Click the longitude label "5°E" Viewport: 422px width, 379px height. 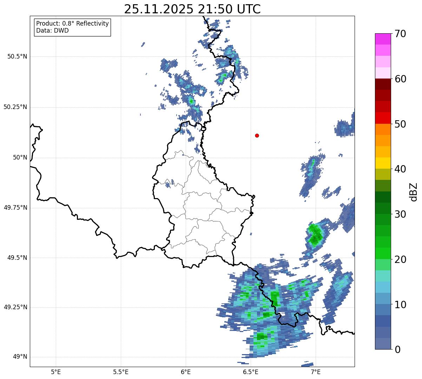[56, 372]
